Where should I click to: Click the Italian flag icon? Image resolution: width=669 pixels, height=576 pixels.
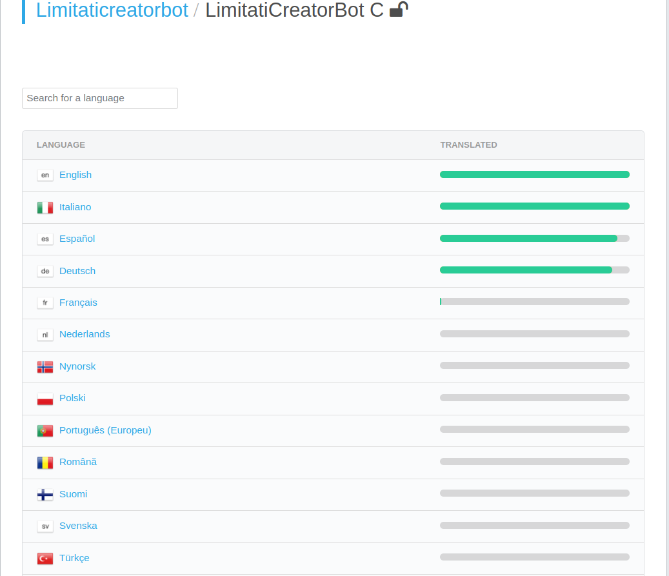(45, 207)
